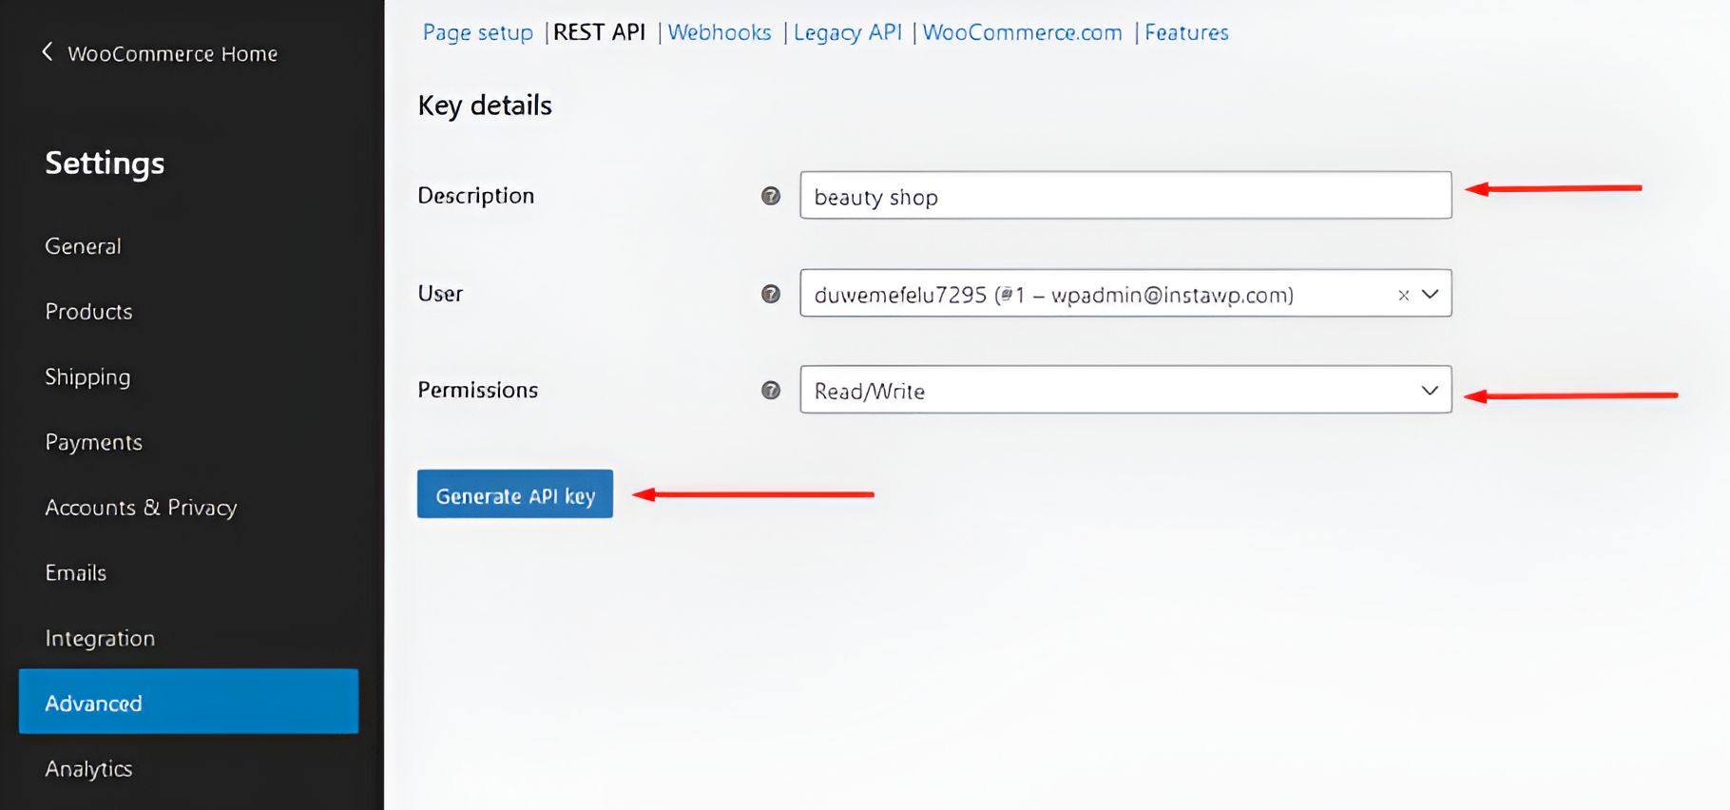Go to the Legacy API tab
Screen dimensions: 1730x810
847,32
